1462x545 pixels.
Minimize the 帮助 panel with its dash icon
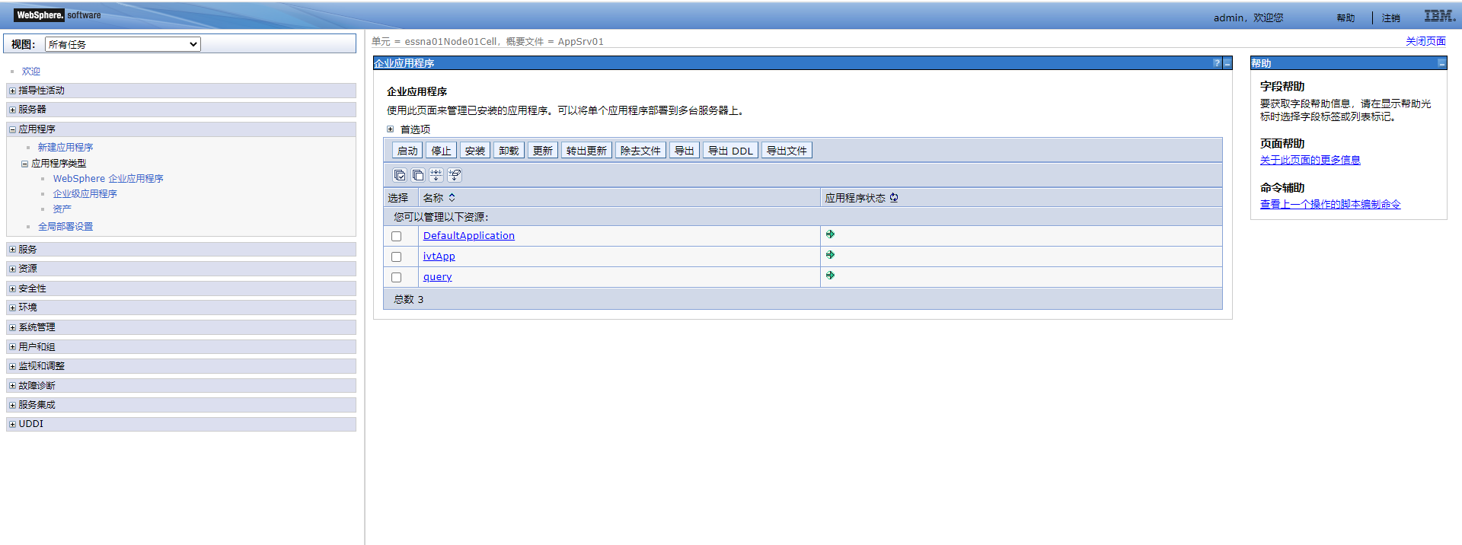[x=1441, y=63]
